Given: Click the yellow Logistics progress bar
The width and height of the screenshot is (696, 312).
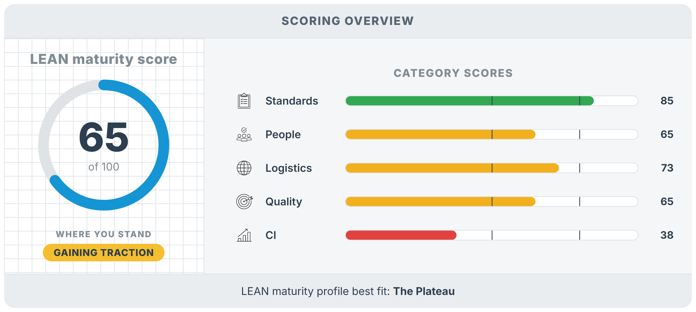Looking at the screenshot, I should coord(492,168).
